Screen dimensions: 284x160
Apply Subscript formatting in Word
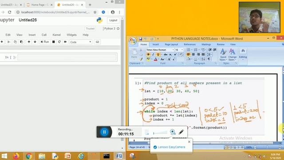pyautogui.click(x=170, y=54)
